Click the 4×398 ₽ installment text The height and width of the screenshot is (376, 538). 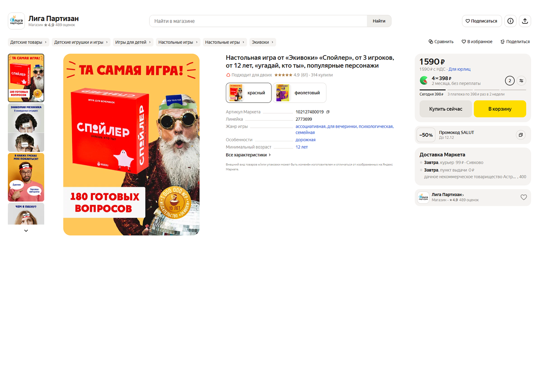pyautogui.click(x=441, y=78)
